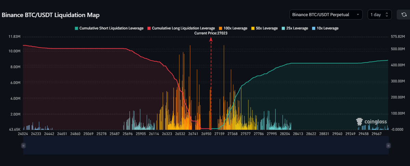
Task: Click the green Short Liquidation color swatch
Action: click(76, 28)
